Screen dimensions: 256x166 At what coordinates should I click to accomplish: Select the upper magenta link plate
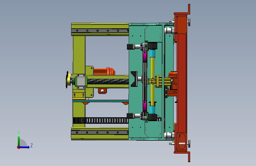pos(145,56)
